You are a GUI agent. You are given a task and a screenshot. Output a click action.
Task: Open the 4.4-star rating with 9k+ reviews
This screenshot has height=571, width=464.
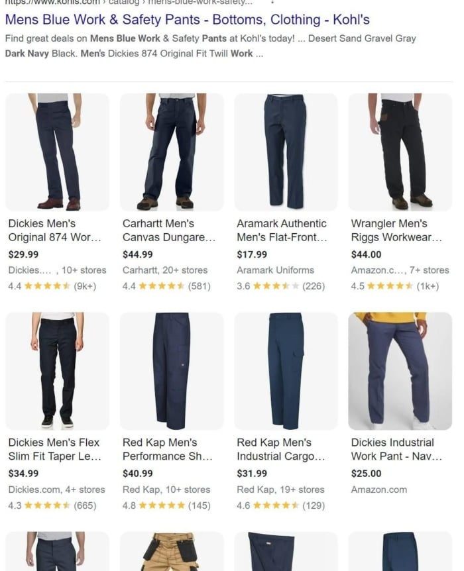tap(52, 286)
